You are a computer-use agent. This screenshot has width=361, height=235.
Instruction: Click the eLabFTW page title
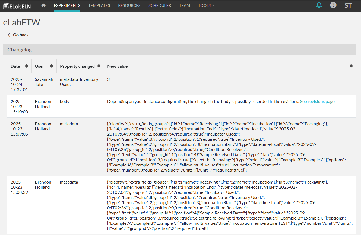tap(21, 22)
